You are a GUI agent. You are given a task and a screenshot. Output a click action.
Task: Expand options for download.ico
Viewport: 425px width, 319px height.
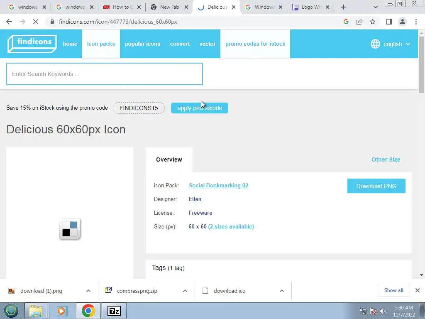(282, 291)
